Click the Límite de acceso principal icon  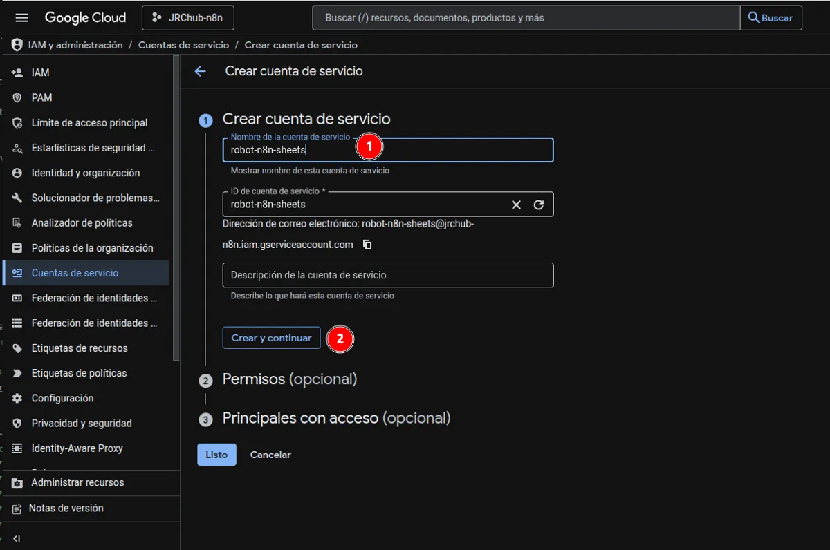point(17,123)
